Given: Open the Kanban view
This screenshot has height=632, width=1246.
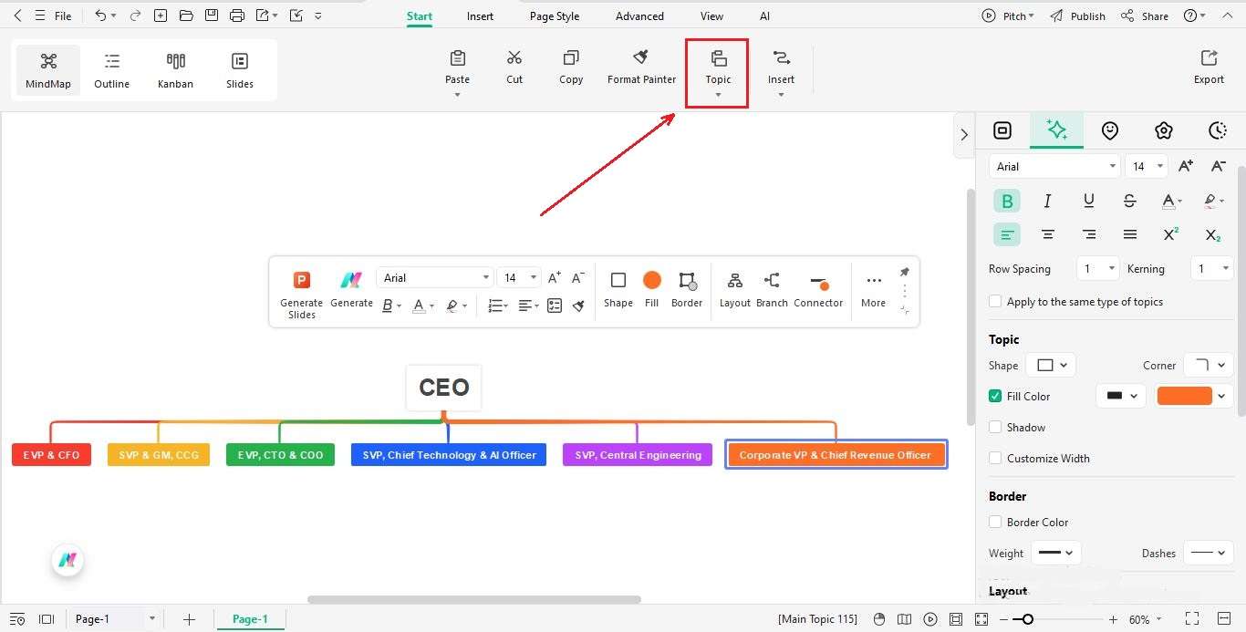Looking at the screenshot, I should [x=175, y=68].
